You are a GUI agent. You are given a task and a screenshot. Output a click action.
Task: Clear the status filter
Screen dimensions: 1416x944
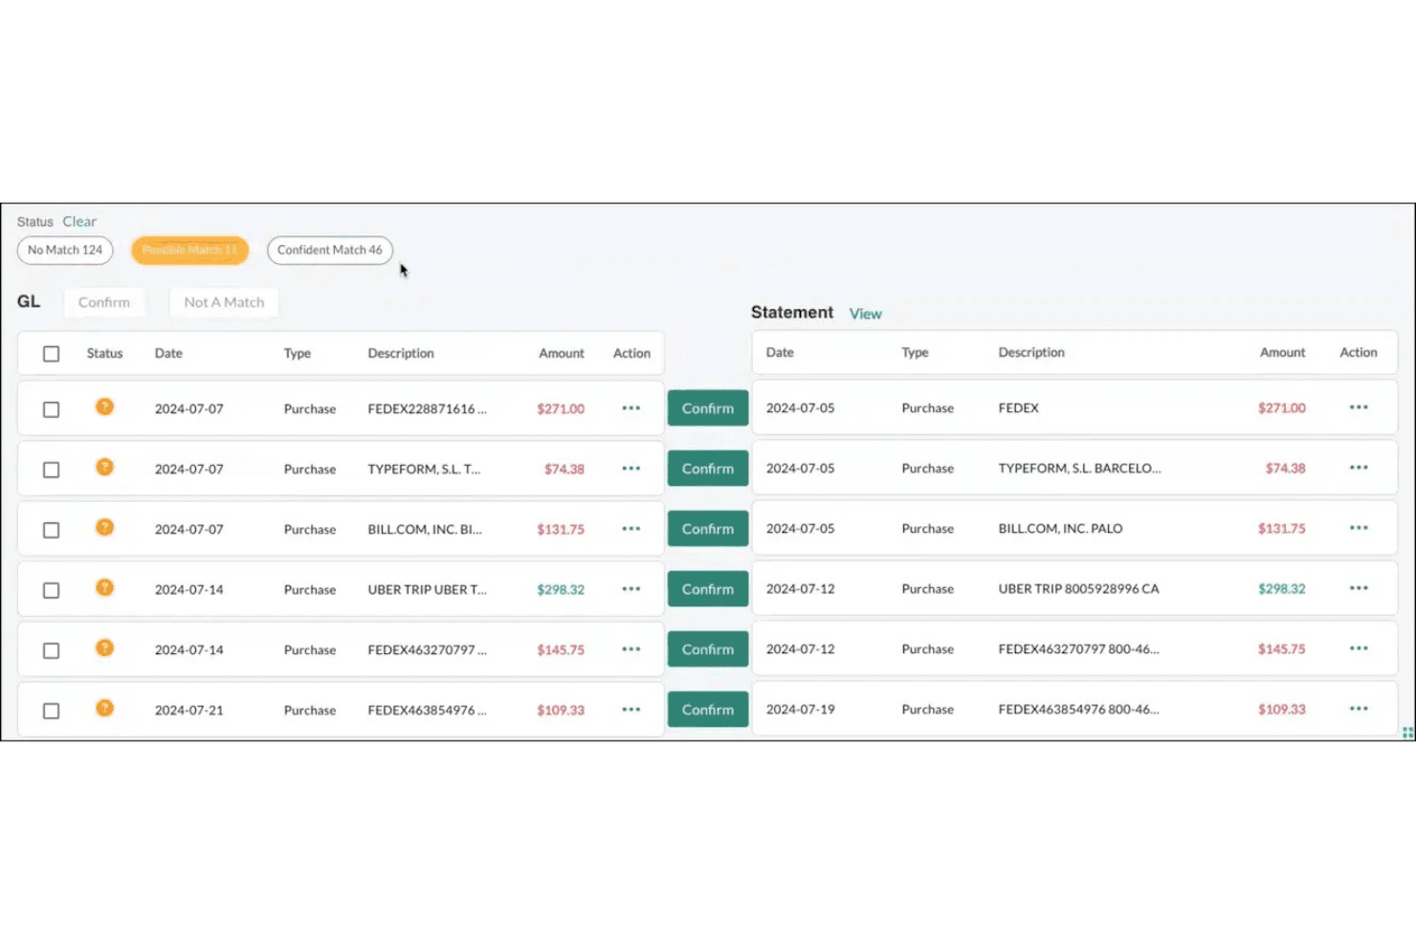79,222
